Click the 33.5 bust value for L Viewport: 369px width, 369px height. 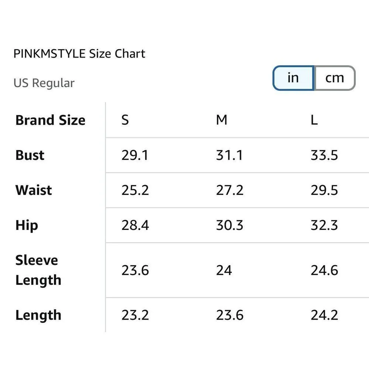324,155
